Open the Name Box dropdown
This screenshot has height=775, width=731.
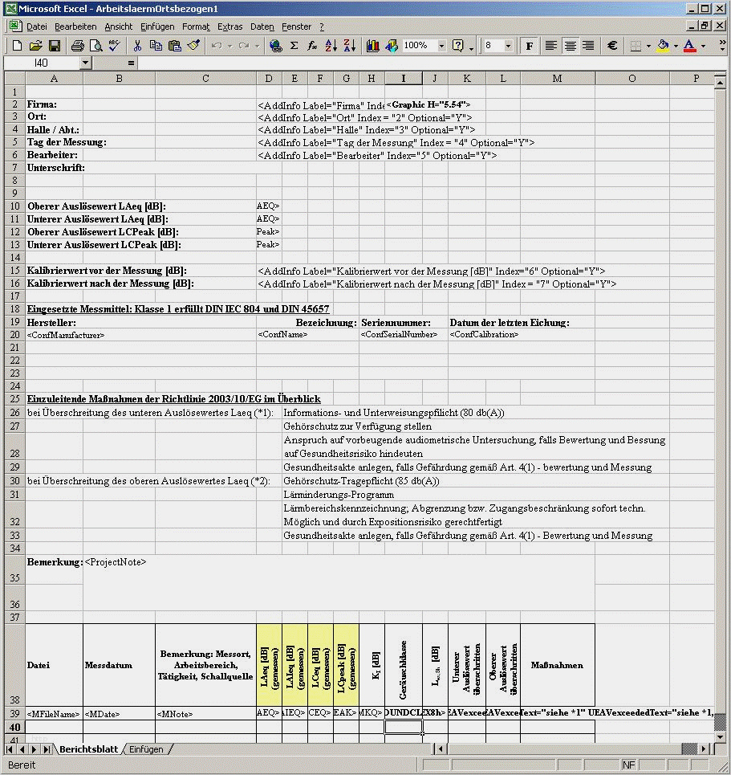[85, 63]
